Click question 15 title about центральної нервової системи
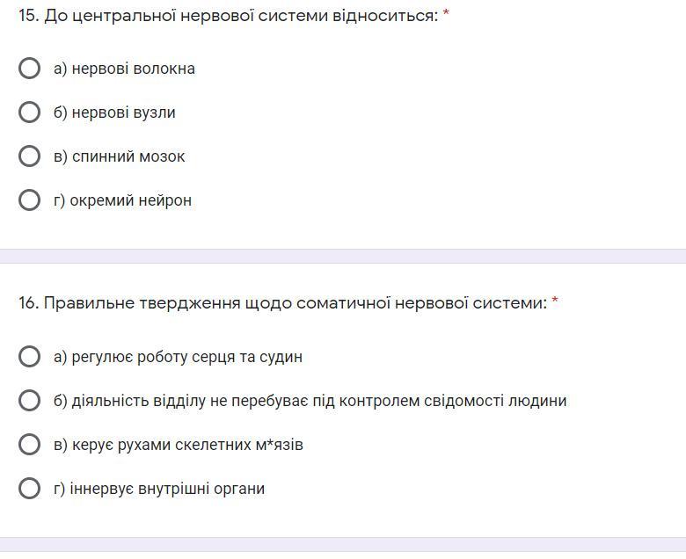686x559 pixels. click(229, 15)
